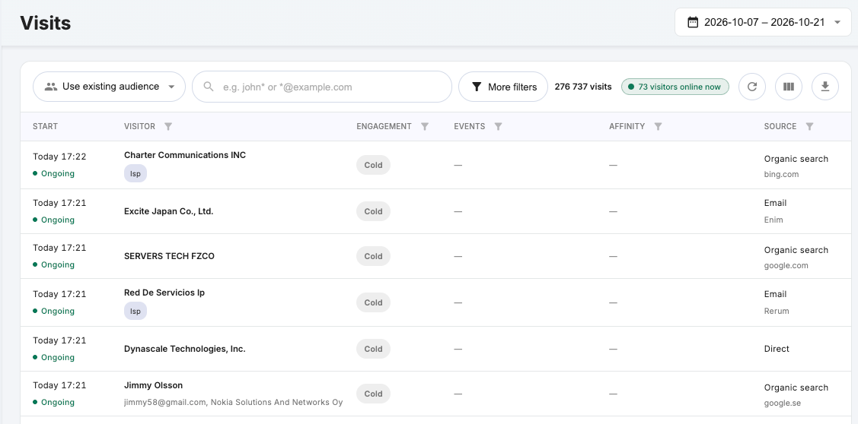Click Ongoing status in Charter Communications row
This screenshot has height=424, width=858.
pos(53,174)
